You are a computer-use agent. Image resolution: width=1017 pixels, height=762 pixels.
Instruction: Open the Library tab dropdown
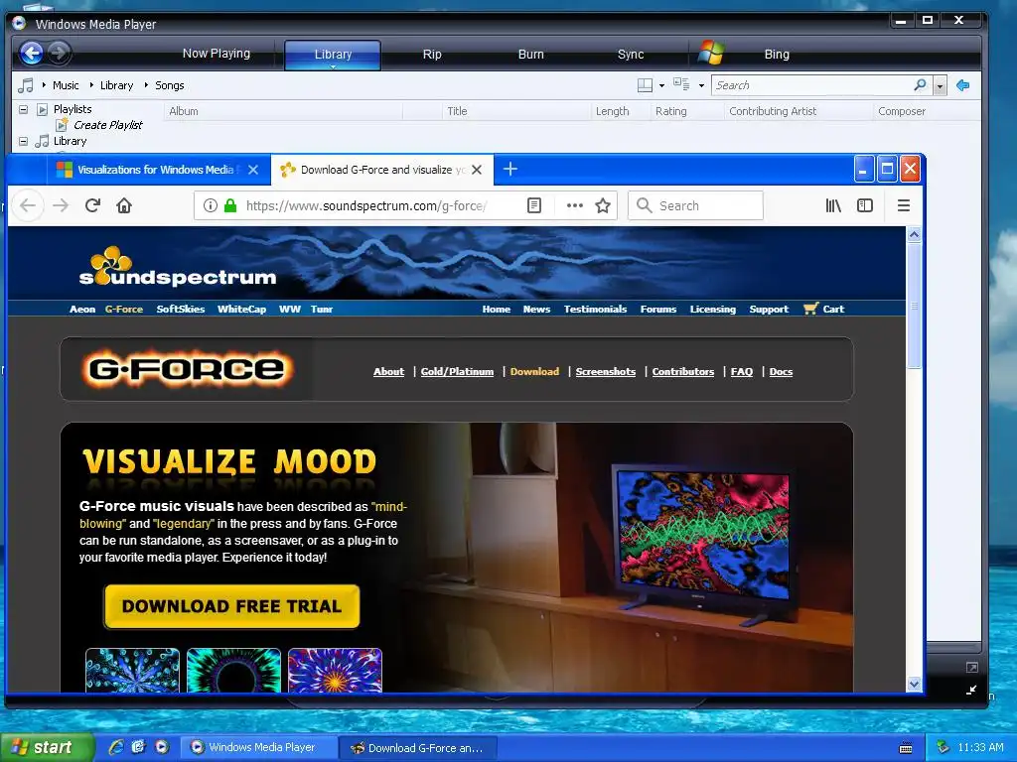333,66
